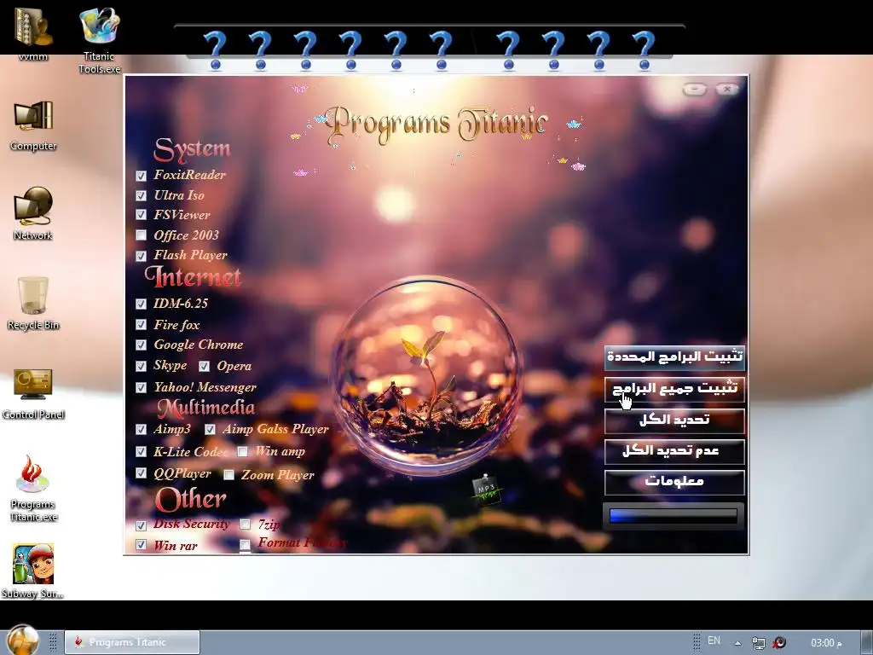Click تحديد الكل select all button
Image resolution: width=873 pixels, height=655 pixels.
pyautogui.click(x=674, y=420)
